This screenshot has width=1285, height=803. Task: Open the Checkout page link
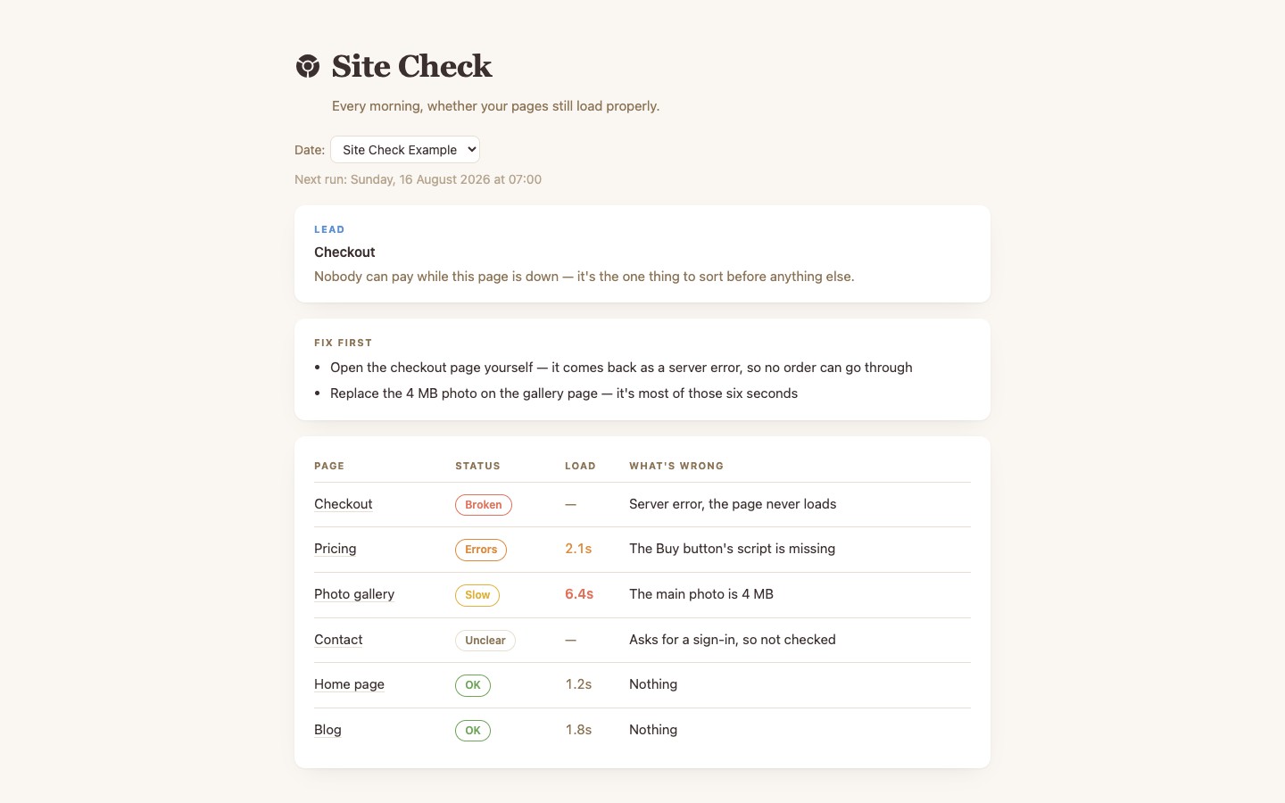344,504
